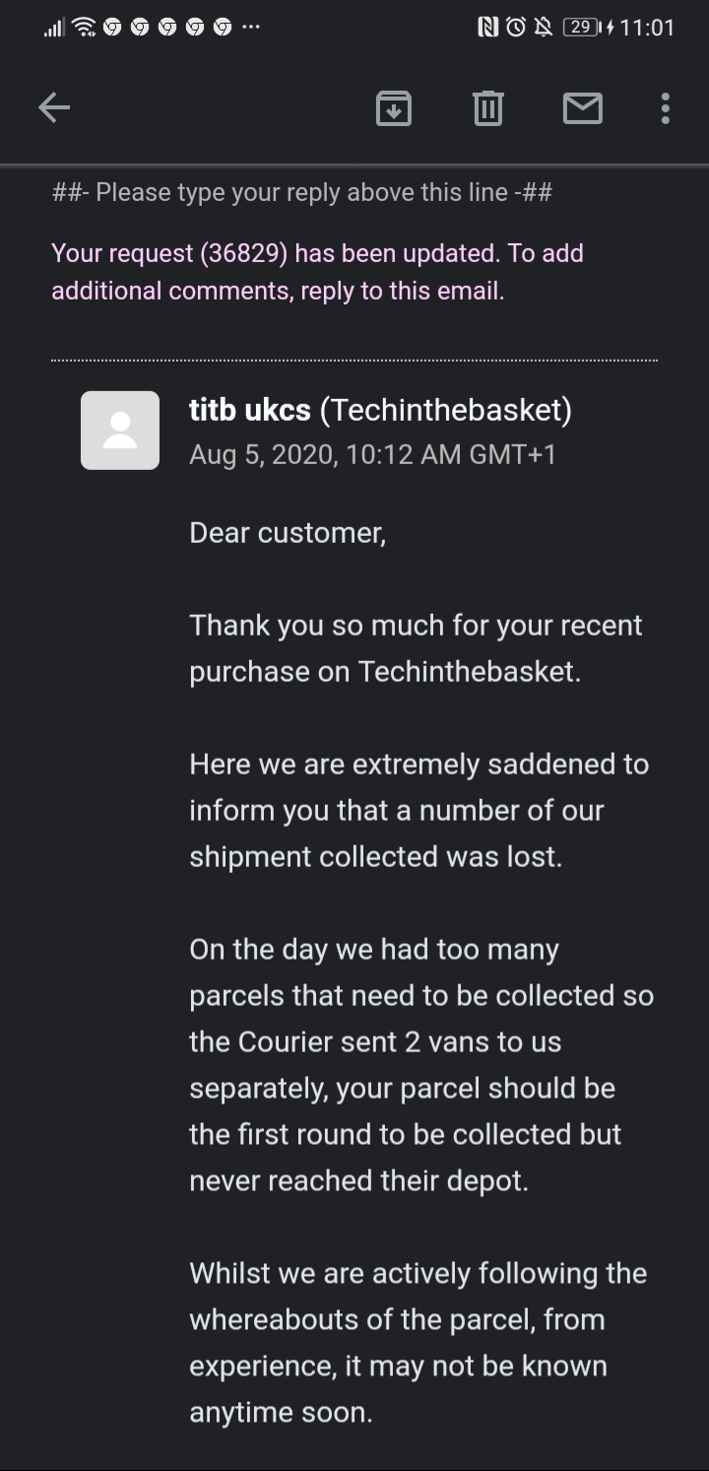Delete the email with the trash icon

click(x=487, y=108)
